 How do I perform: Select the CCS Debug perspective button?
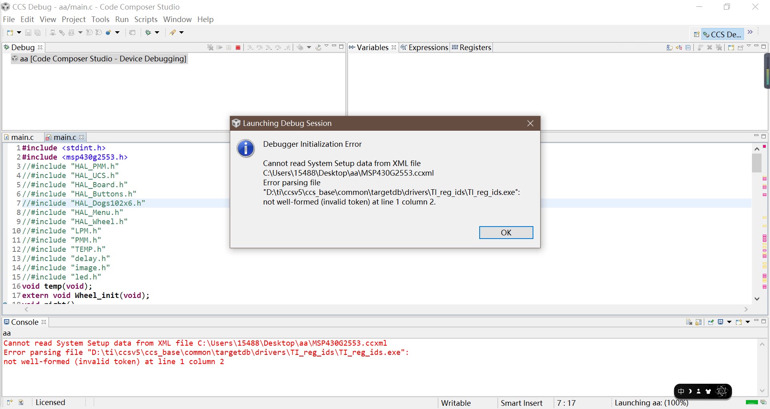(x=723, y=34)
